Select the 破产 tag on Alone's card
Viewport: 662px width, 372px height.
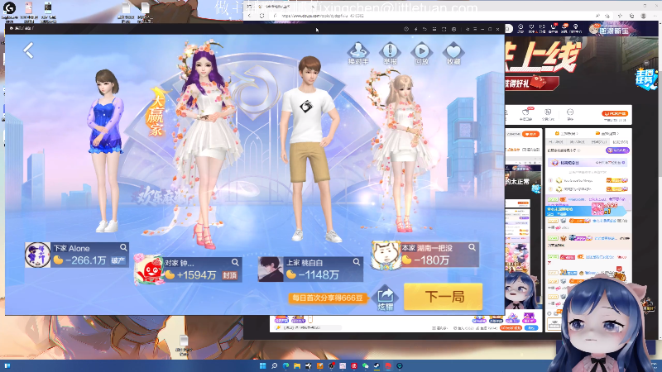pyautogui.click(x=118, y=260)
